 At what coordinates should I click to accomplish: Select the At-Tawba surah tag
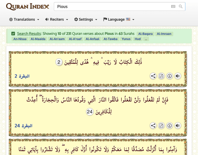point(110,39)
